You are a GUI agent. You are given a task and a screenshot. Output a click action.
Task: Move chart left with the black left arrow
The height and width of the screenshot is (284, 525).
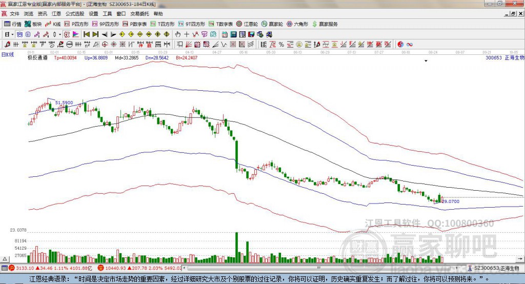tap(105, 34)
